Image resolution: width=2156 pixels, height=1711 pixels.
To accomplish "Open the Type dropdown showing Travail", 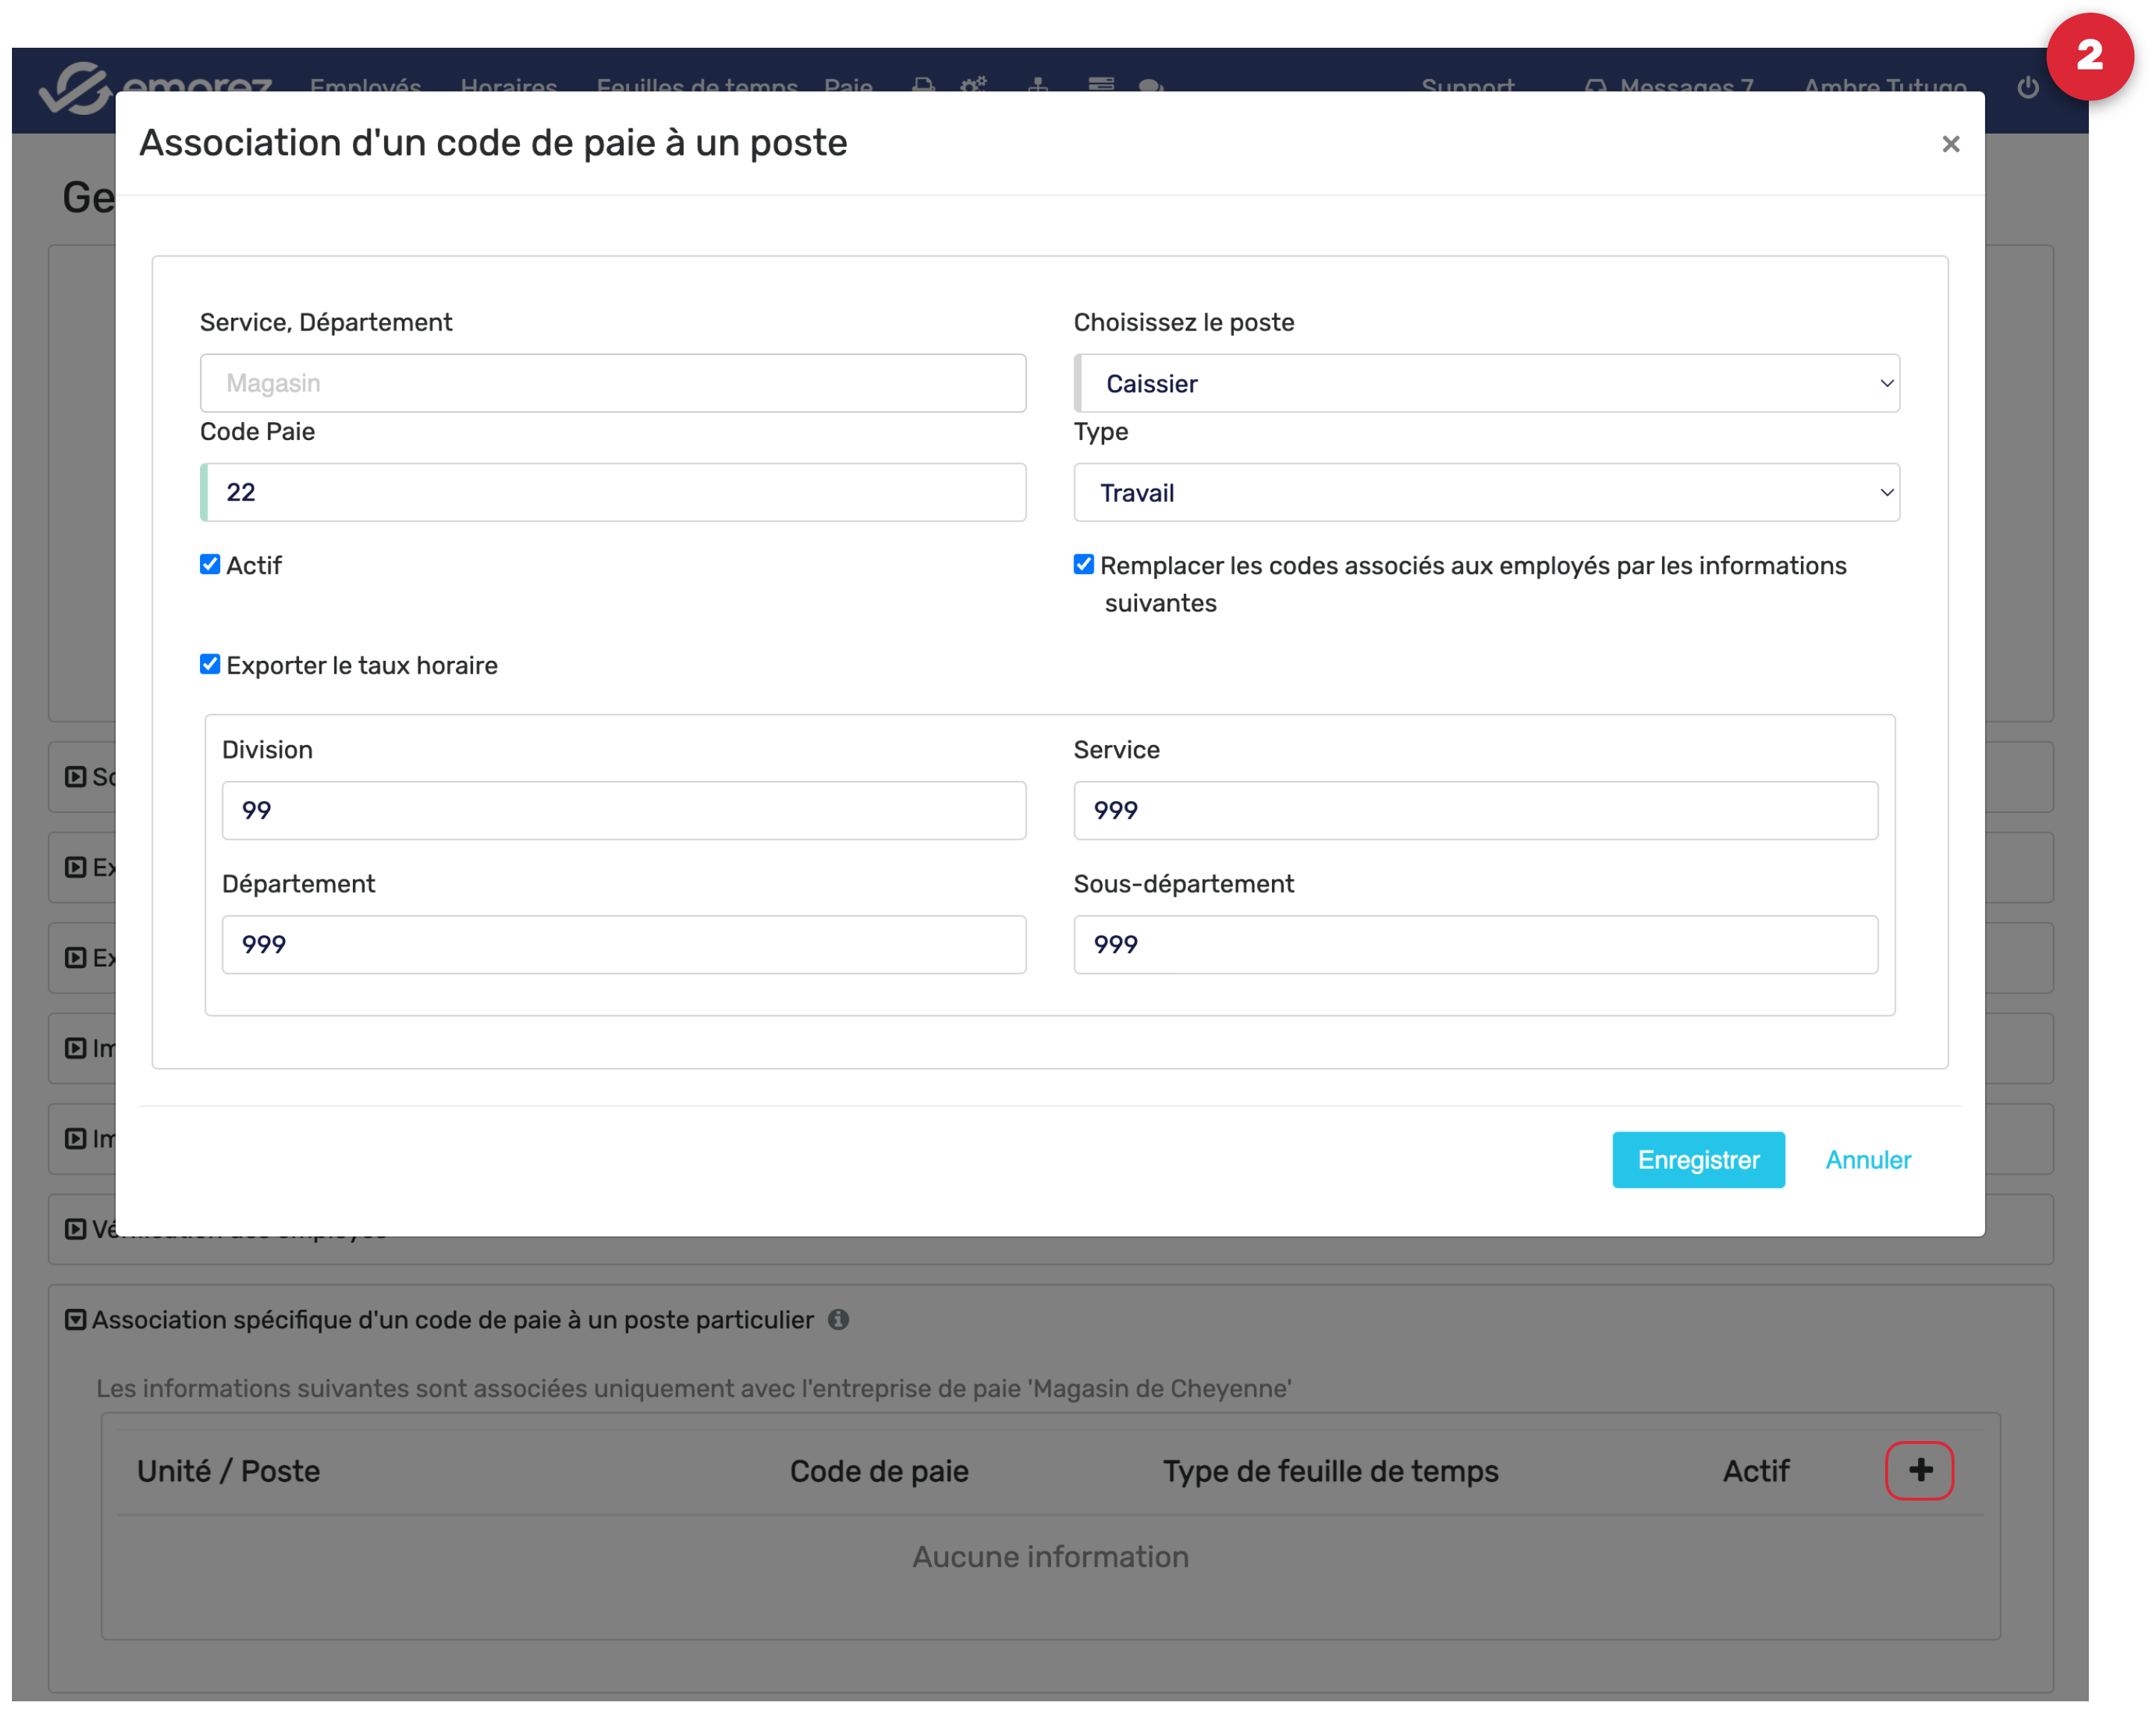I will tap(1486, 492).
